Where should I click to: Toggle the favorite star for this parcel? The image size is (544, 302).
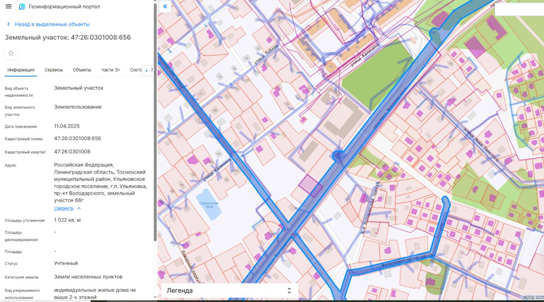click(x=11, y=53)
